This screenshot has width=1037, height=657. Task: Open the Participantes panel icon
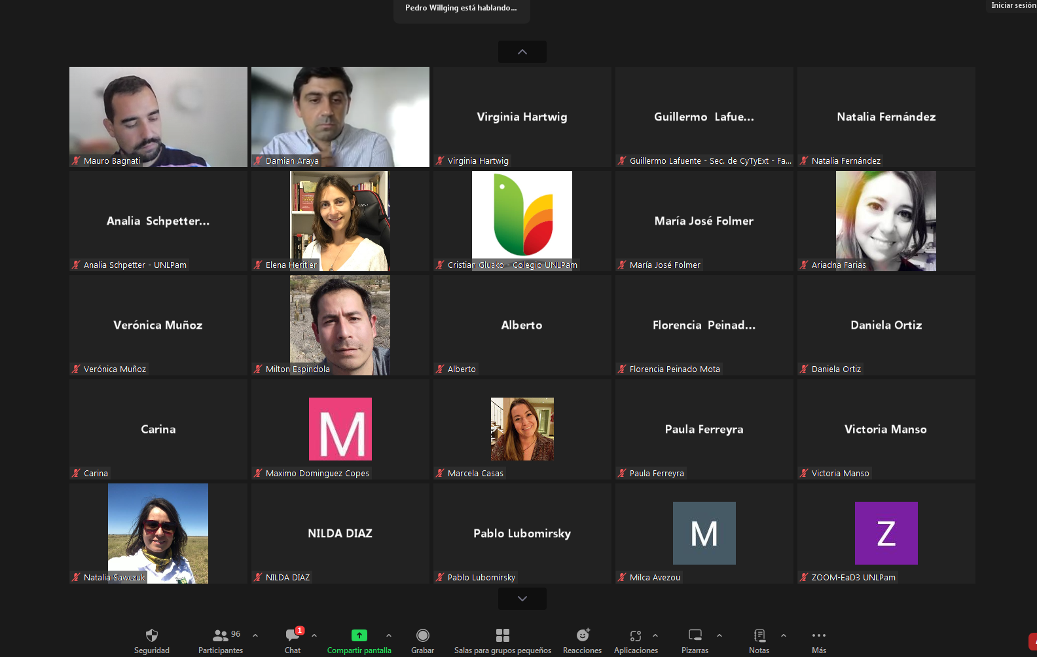221,635
